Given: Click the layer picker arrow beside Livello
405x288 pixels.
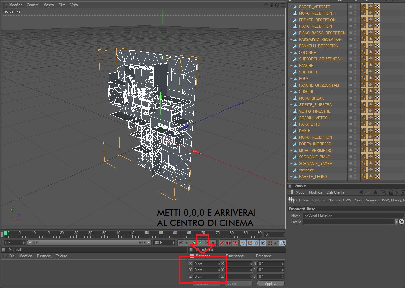Looking at the screenshot, I should [x=402, y=222].
